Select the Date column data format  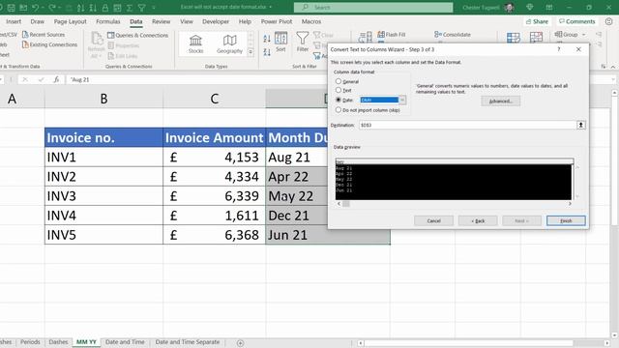[x=339, y=100]
